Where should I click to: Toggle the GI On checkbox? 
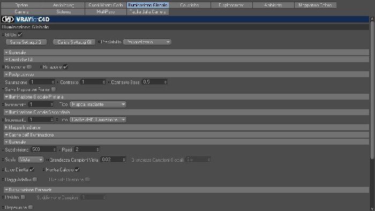(x=20, y=35)
